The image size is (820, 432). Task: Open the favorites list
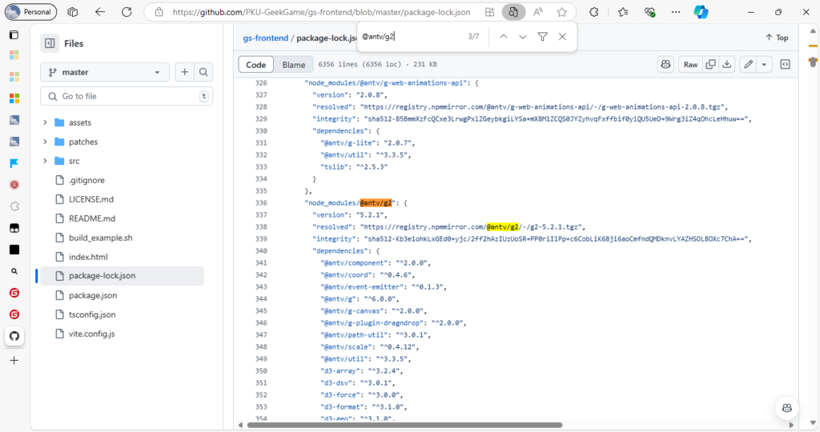coord(622,12)
